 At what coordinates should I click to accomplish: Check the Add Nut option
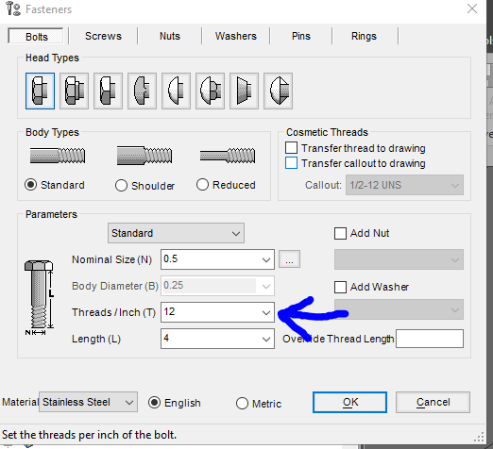[x=340, y=233]
